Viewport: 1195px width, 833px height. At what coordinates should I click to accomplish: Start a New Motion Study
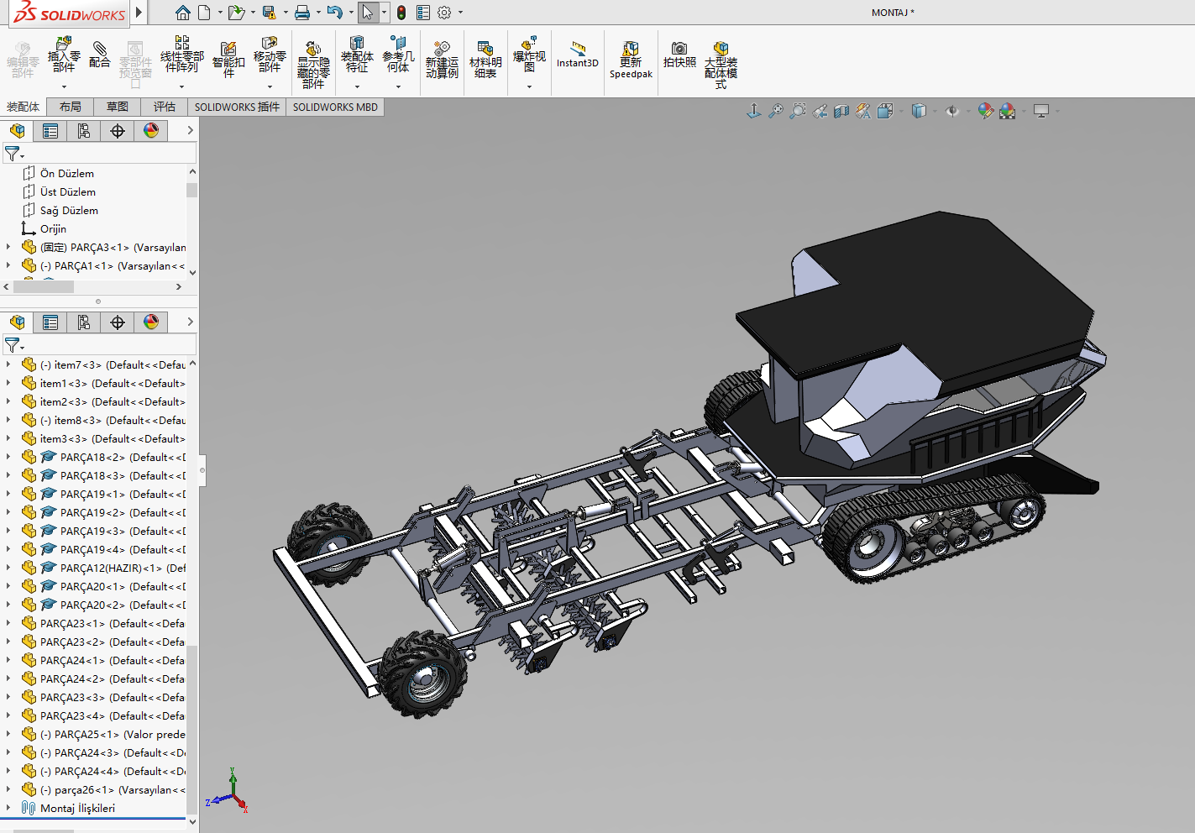(441, 59)
